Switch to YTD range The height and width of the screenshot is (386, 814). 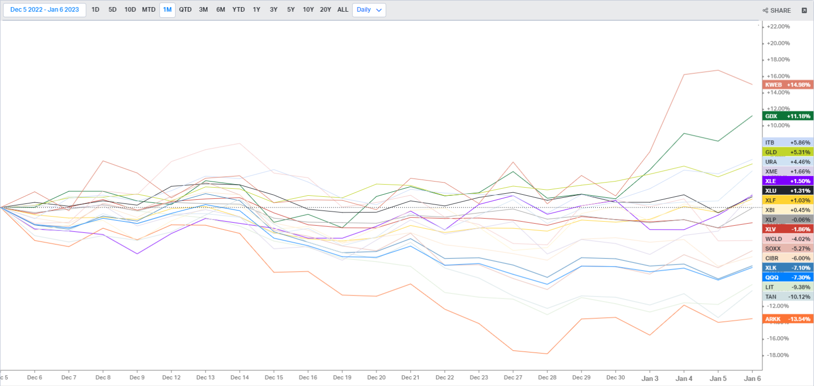(x=239, y=10)
